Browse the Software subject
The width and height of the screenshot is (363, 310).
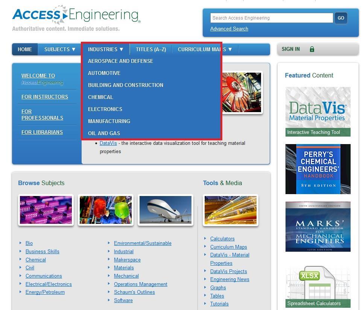pos(123,300)
